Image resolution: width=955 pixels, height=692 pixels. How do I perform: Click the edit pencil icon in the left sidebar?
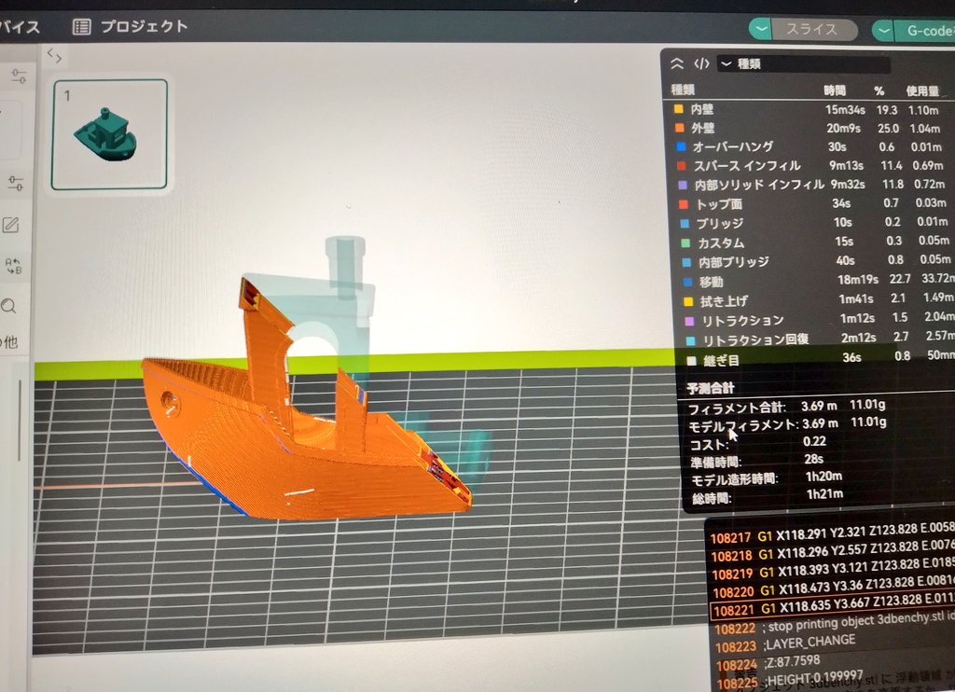tap(11, 225)
